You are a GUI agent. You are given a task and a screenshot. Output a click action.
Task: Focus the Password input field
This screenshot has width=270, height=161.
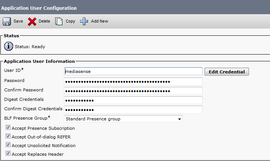[x=133, y=81]
